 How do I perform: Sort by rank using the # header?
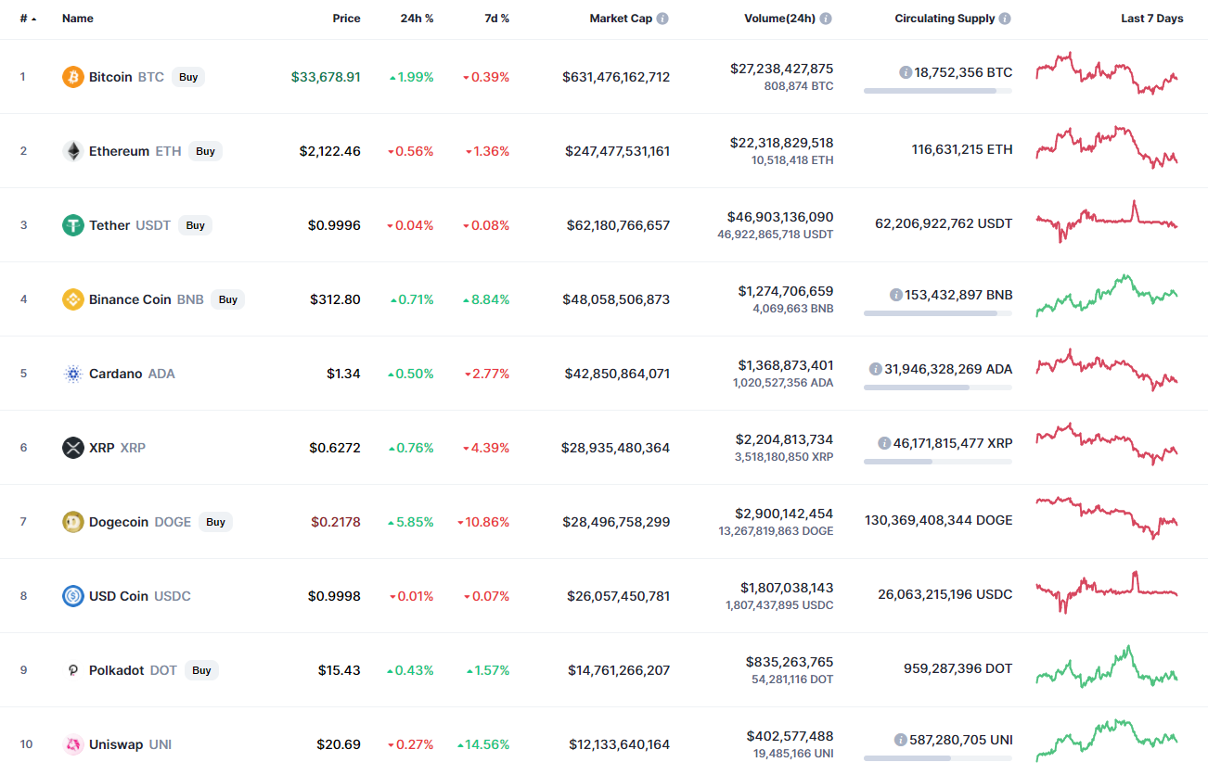pos(28,19)
